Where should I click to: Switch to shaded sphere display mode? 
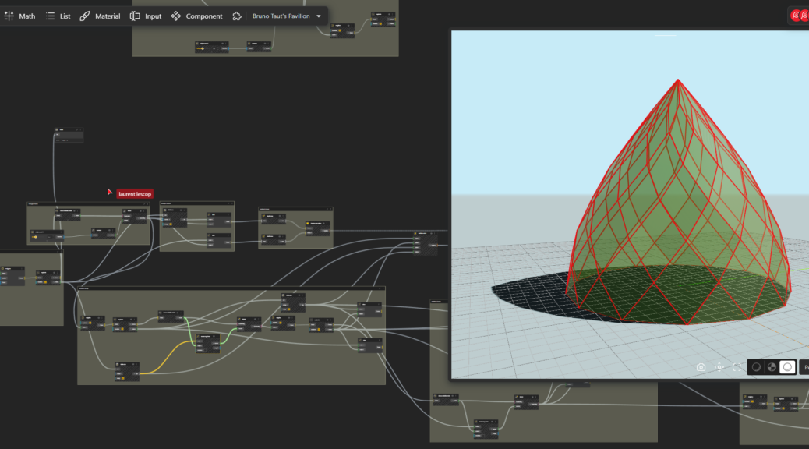(755, 367)
